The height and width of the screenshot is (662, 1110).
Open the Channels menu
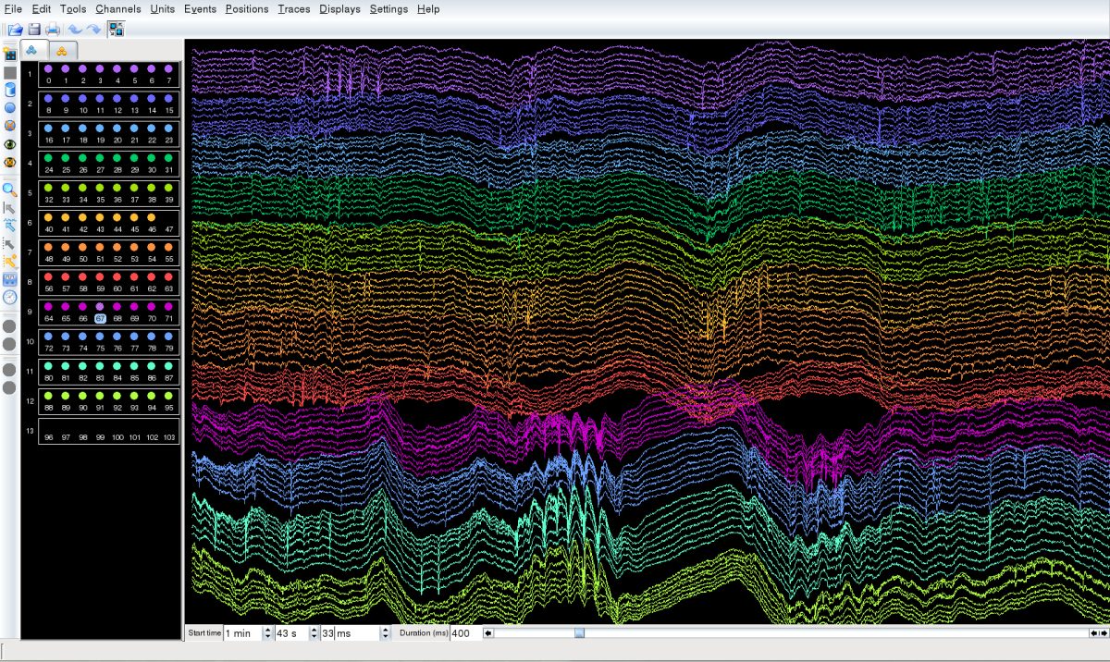[x=118, y=9]
